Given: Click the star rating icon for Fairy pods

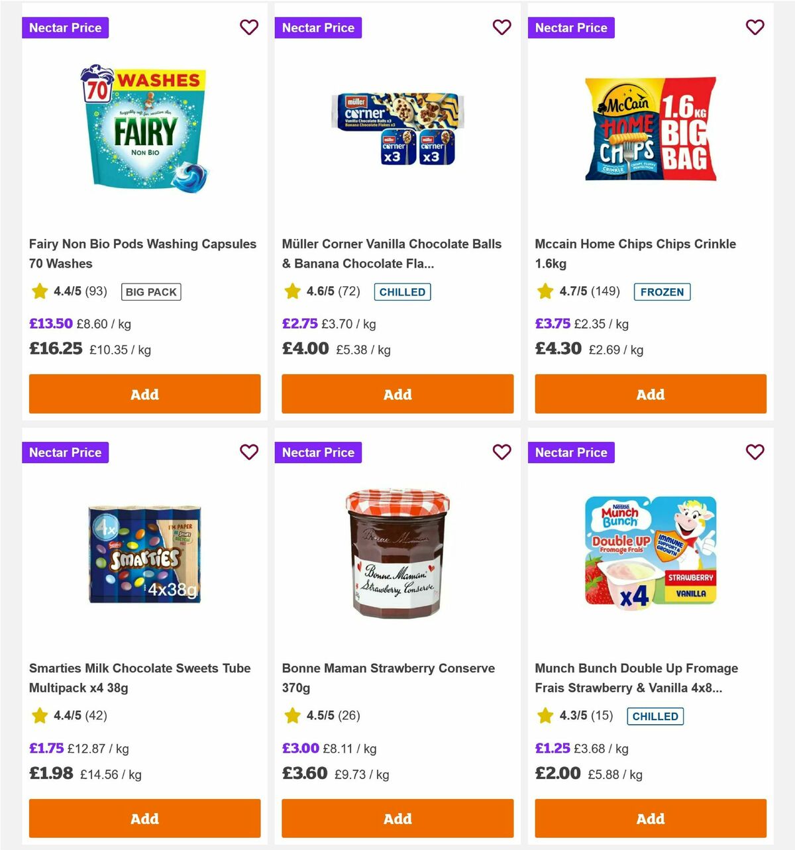Looking at the screenshot, I should [38, 291].
